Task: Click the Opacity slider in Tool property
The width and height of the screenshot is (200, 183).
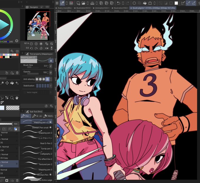Action: tap(33, 74)
